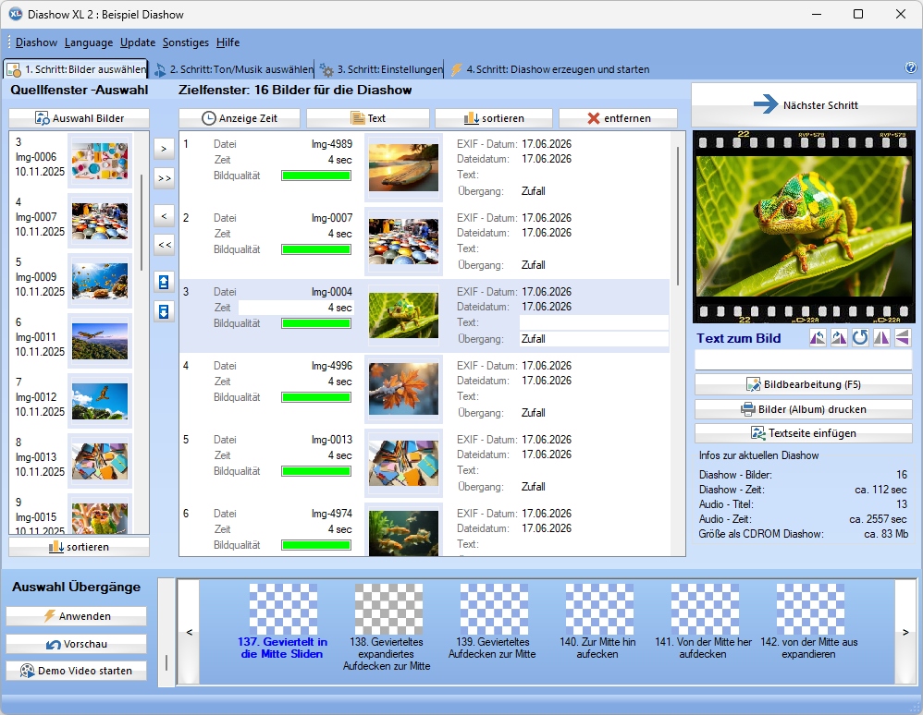Select transition 141. Von der Mitte her aufdecken

pyautogui.click(x=704, y=621)
